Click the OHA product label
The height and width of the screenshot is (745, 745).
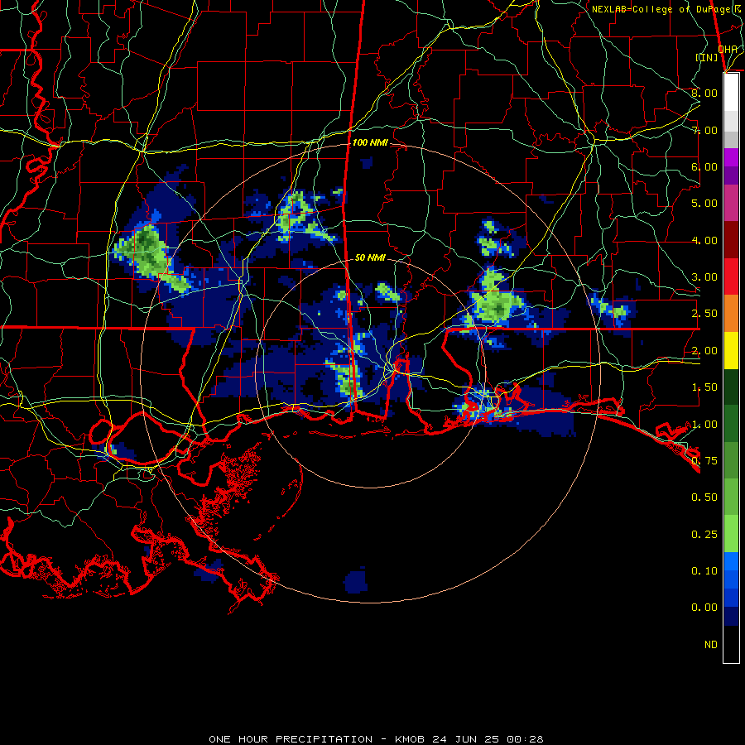pyautogui.click(x=728, y=50)
